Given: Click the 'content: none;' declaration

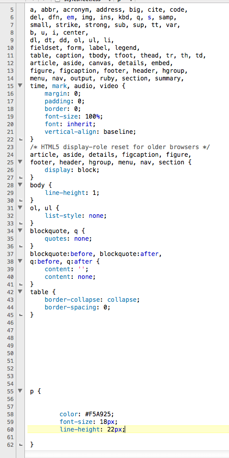Looking at the screenshot, I should click(70, 277).
